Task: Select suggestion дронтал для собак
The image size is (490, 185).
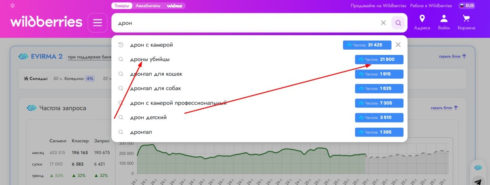Action: tap(155, 88)
